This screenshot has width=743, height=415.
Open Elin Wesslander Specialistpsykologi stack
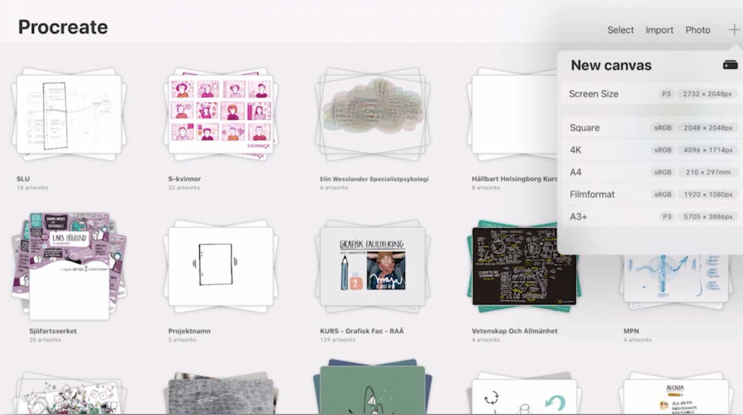pyautogui.click(x=373, y=115)
